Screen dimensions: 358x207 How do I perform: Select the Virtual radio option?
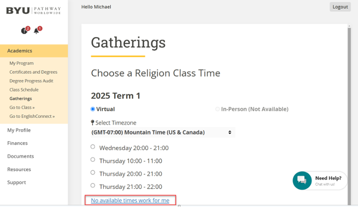tap(93, 109)
